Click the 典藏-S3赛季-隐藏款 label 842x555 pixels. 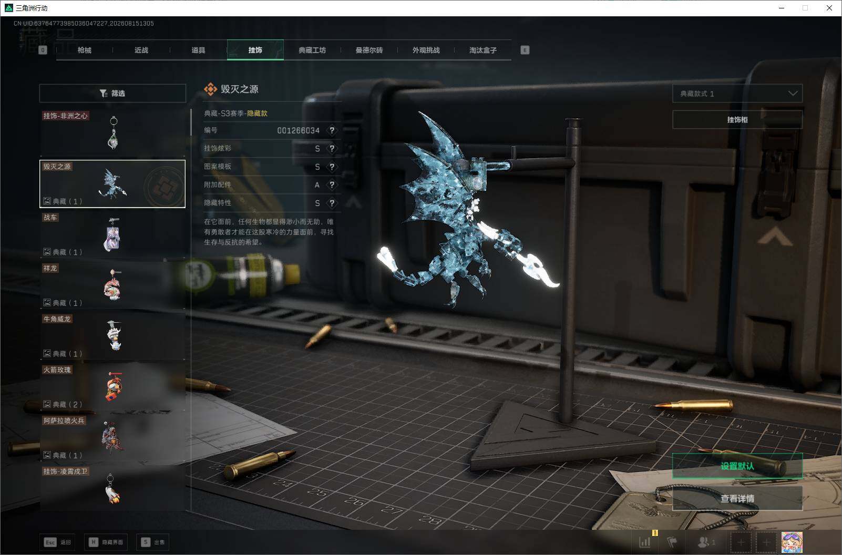(235, 113)
